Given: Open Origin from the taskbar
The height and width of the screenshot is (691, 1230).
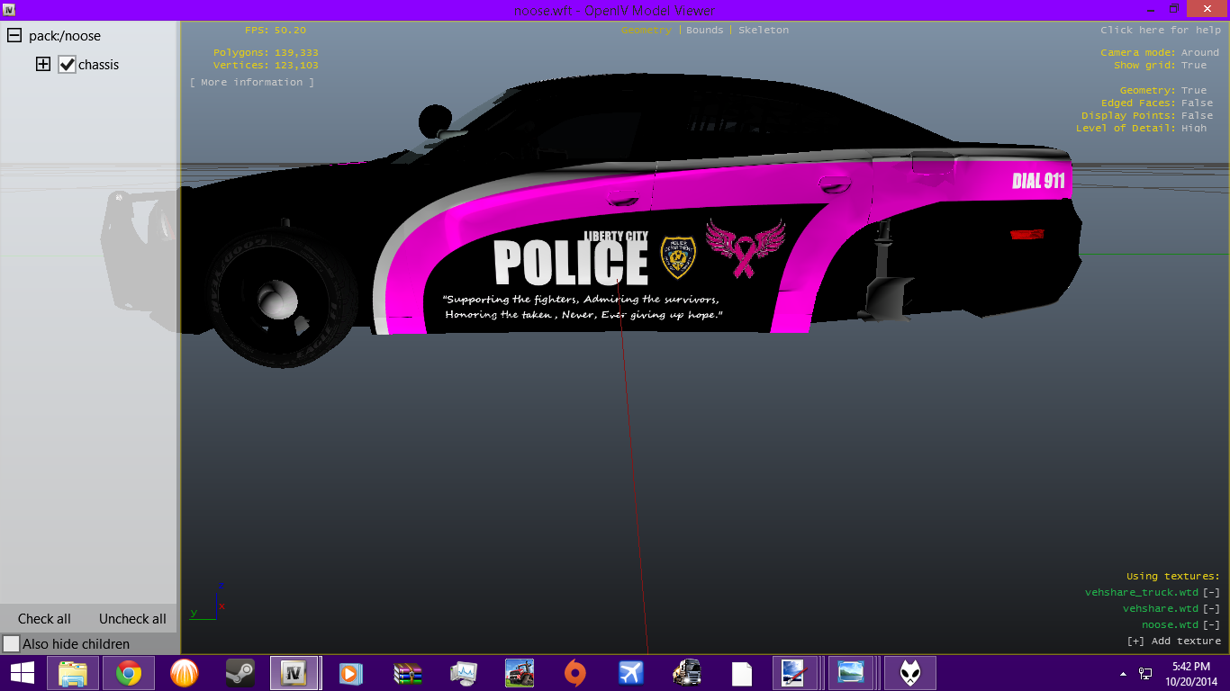Looking at the screenshot, I should pos(574,673).
